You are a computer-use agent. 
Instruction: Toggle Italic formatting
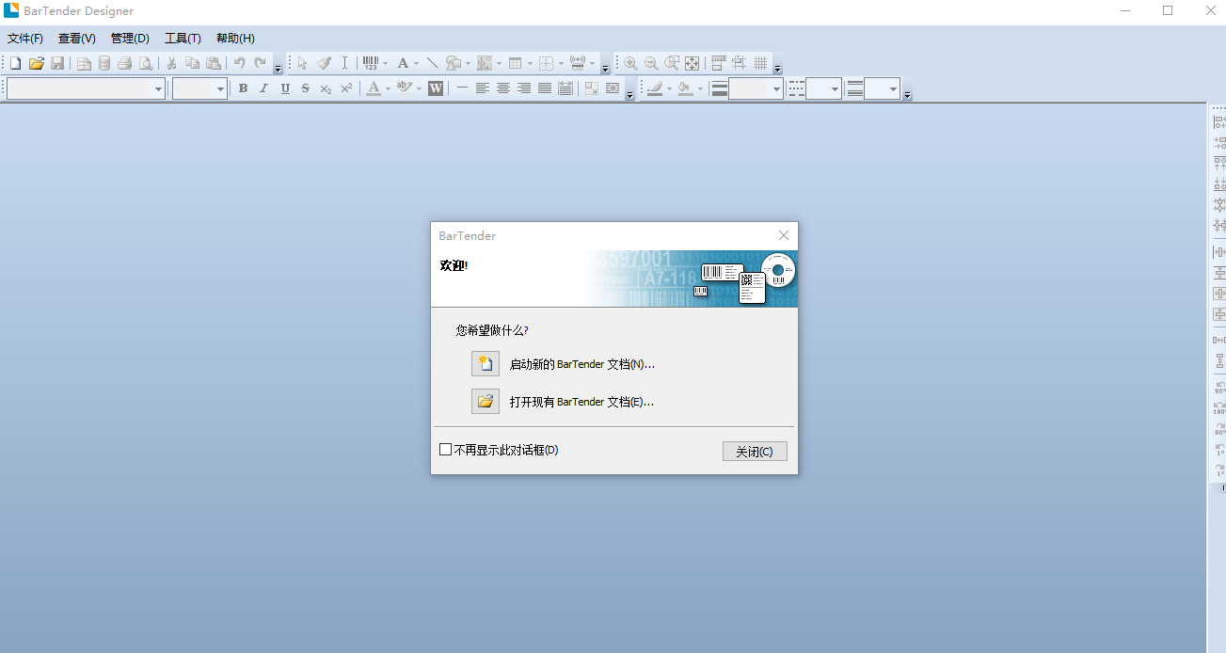tap(263, 88)
